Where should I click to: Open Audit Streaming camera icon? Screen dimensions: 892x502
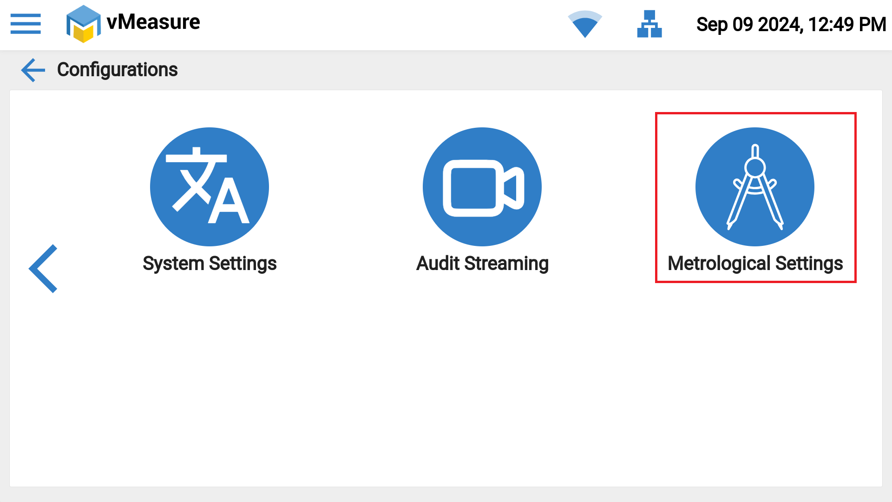(x=482, y=187)
